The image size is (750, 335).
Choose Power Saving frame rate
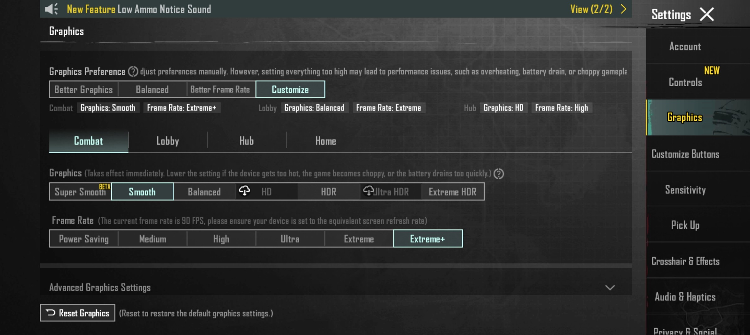point(84,239)
